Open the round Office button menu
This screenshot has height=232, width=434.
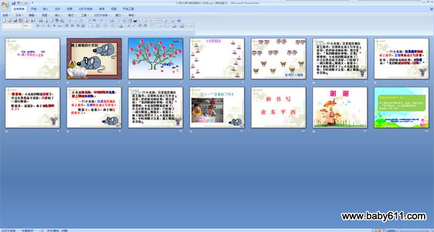5,5
